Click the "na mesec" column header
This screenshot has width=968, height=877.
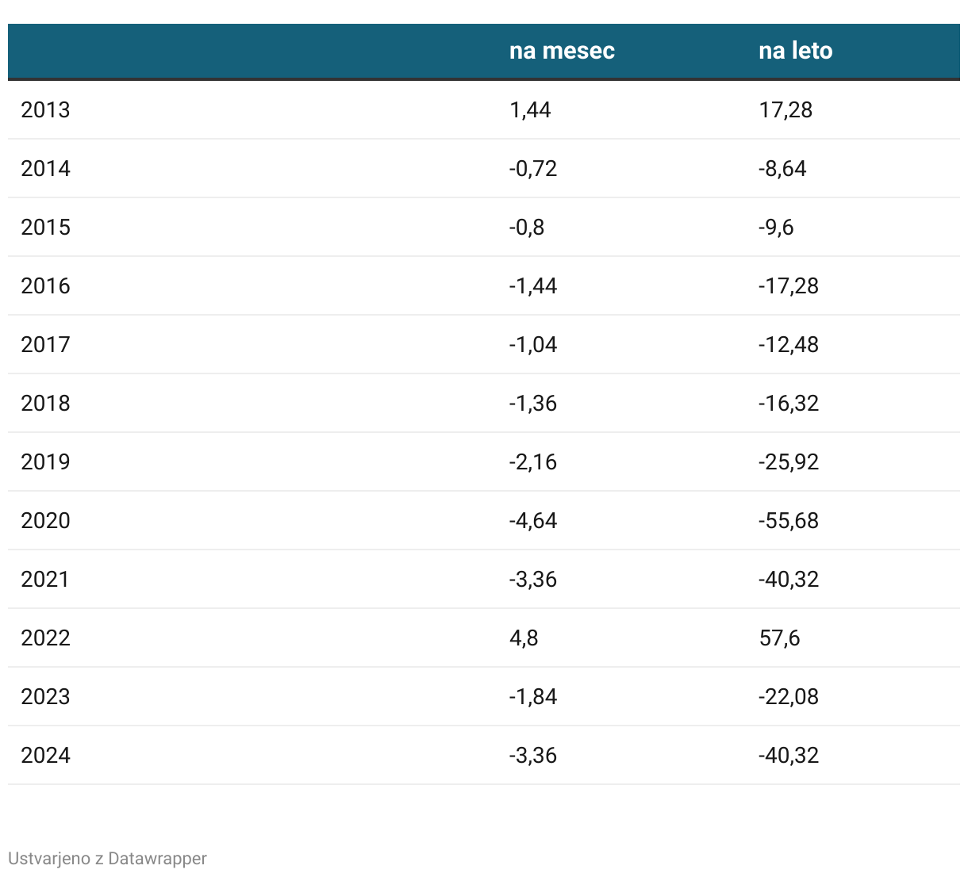[x=562, y=51]
